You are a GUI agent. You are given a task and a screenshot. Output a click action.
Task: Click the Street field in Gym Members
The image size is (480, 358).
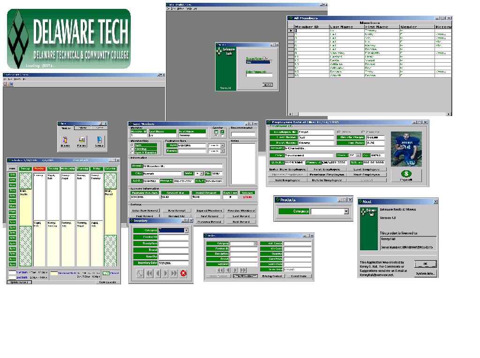pyautogui.click(x=182, y=166)
